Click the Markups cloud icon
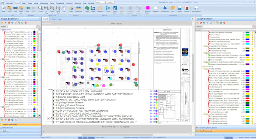The image size is (256, 139). tap(155, 8)
